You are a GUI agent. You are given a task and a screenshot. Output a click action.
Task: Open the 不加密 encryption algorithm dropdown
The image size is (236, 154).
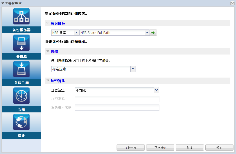point(157,90)
